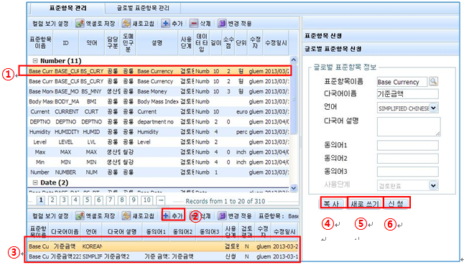Click the 복사 copy button
Screen dimensions: 464x265
[331, 203]
